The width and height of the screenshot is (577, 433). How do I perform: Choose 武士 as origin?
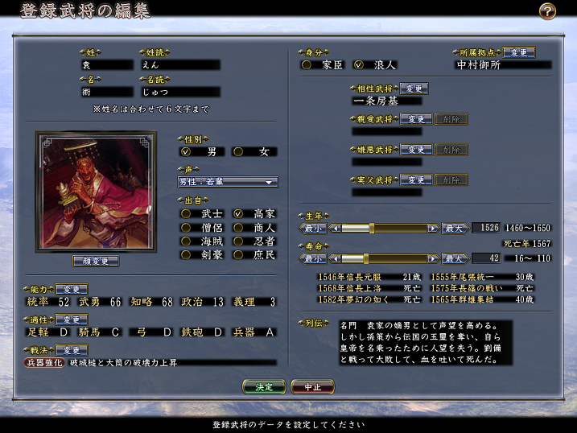coord(186,214)
